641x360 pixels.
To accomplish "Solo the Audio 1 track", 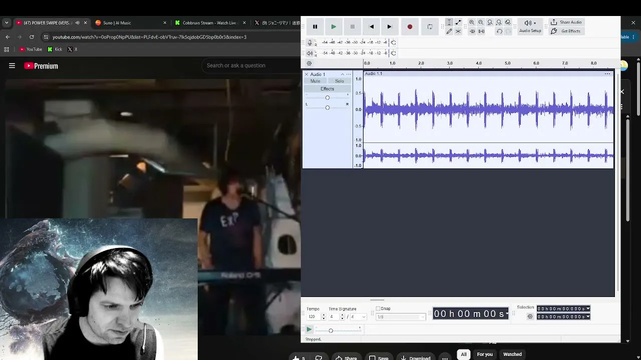I will [340, 81].
